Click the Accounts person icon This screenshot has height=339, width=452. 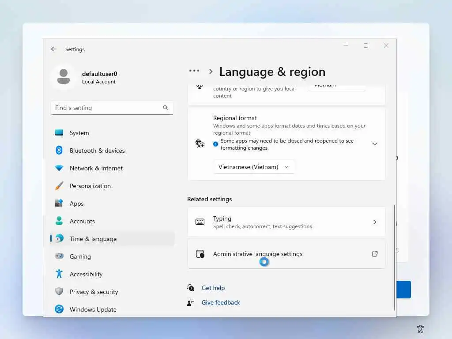59,221
